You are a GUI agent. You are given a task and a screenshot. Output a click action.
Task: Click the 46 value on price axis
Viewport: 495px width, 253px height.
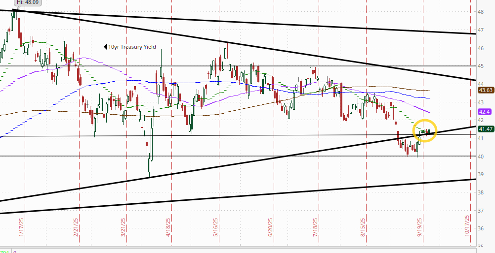482,48
